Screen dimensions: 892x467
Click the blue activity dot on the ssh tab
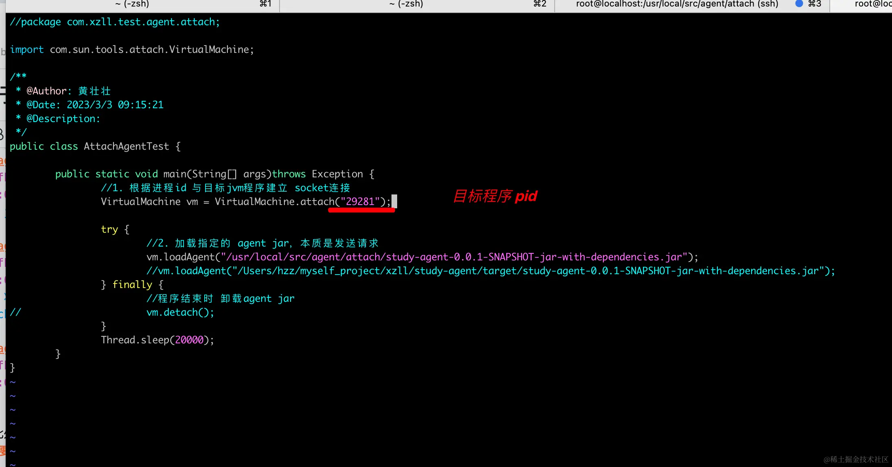click(x=799, y=4)
